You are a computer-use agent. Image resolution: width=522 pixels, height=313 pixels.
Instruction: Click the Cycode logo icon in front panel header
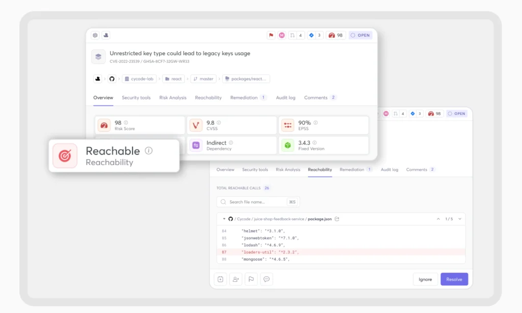pyautogui.click(x=95, y=35)
